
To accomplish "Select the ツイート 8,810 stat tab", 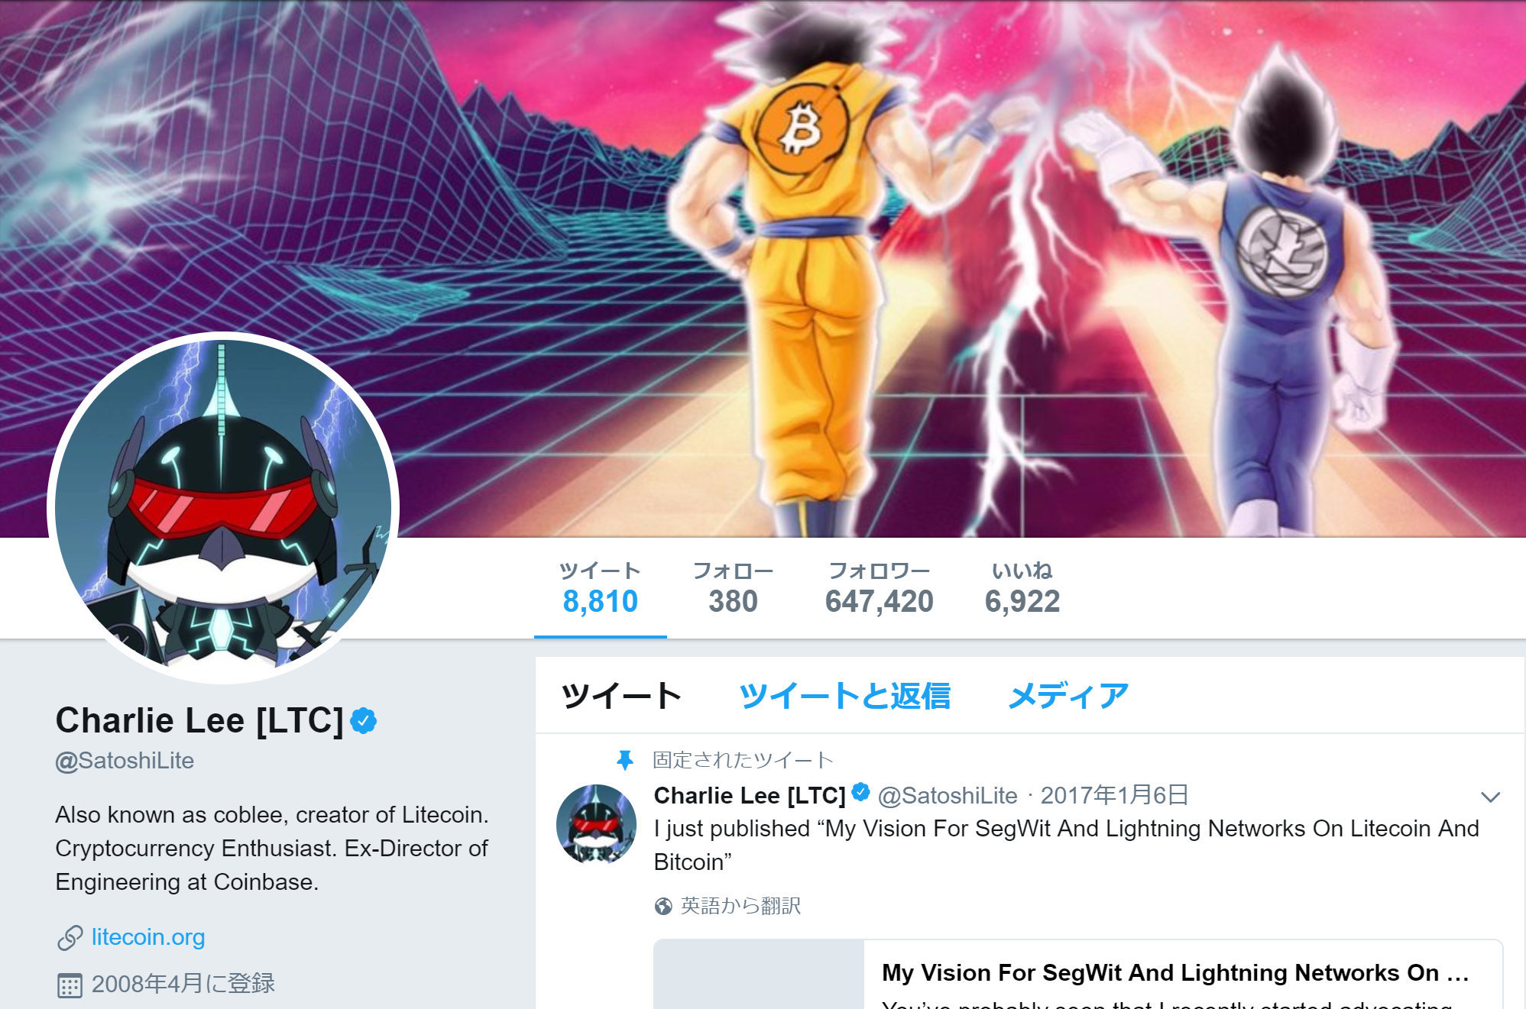I will 601,588.
